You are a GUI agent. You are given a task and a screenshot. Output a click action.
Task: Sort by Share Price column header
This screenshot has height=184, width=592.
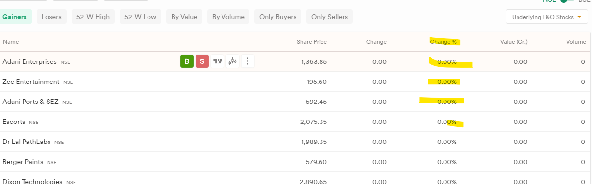(x=312, y=42)
